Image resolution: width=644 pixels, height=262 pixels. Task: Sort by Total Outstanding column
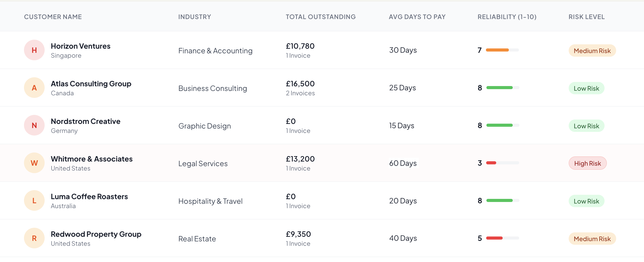(x=320, y=16)
